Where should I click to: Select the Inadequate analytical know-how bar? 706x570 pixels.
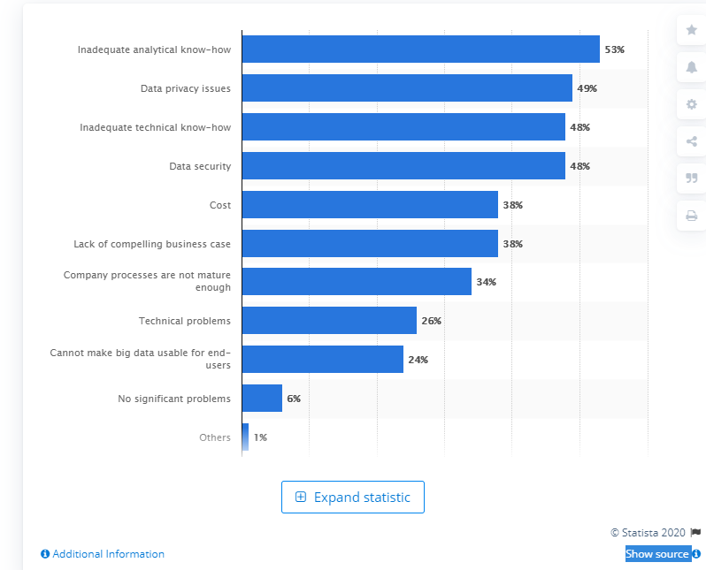click(x=420, y=49)
